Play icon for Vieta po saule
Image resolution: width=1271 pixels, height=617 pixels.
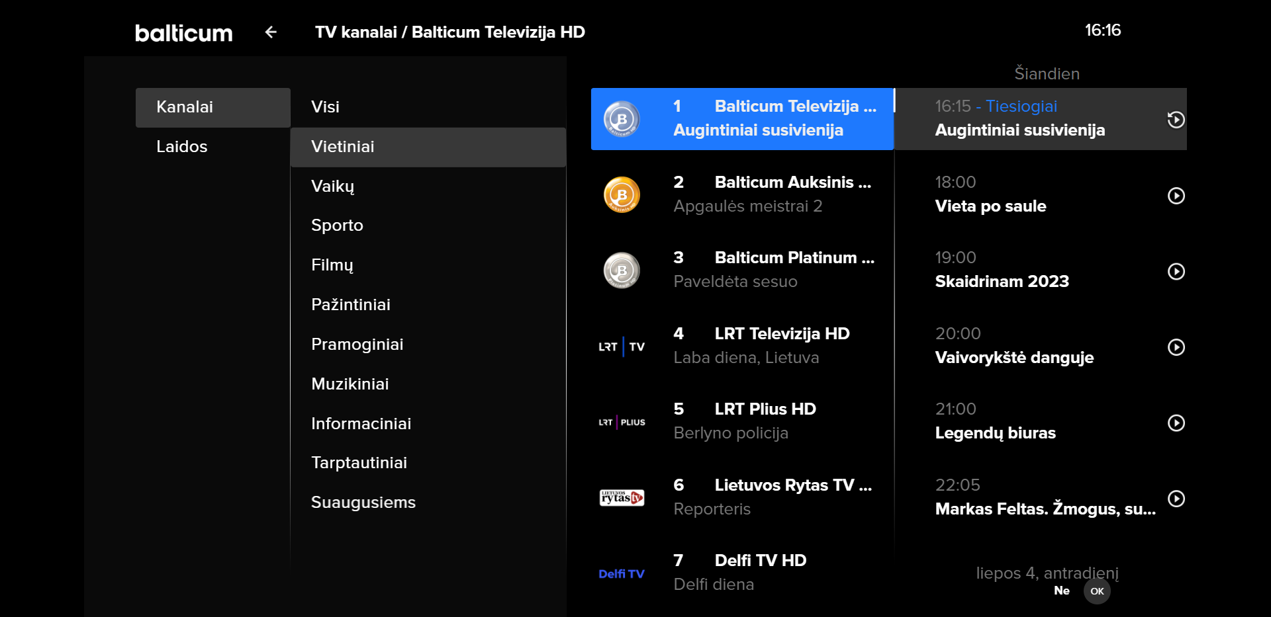point(1176,196)
